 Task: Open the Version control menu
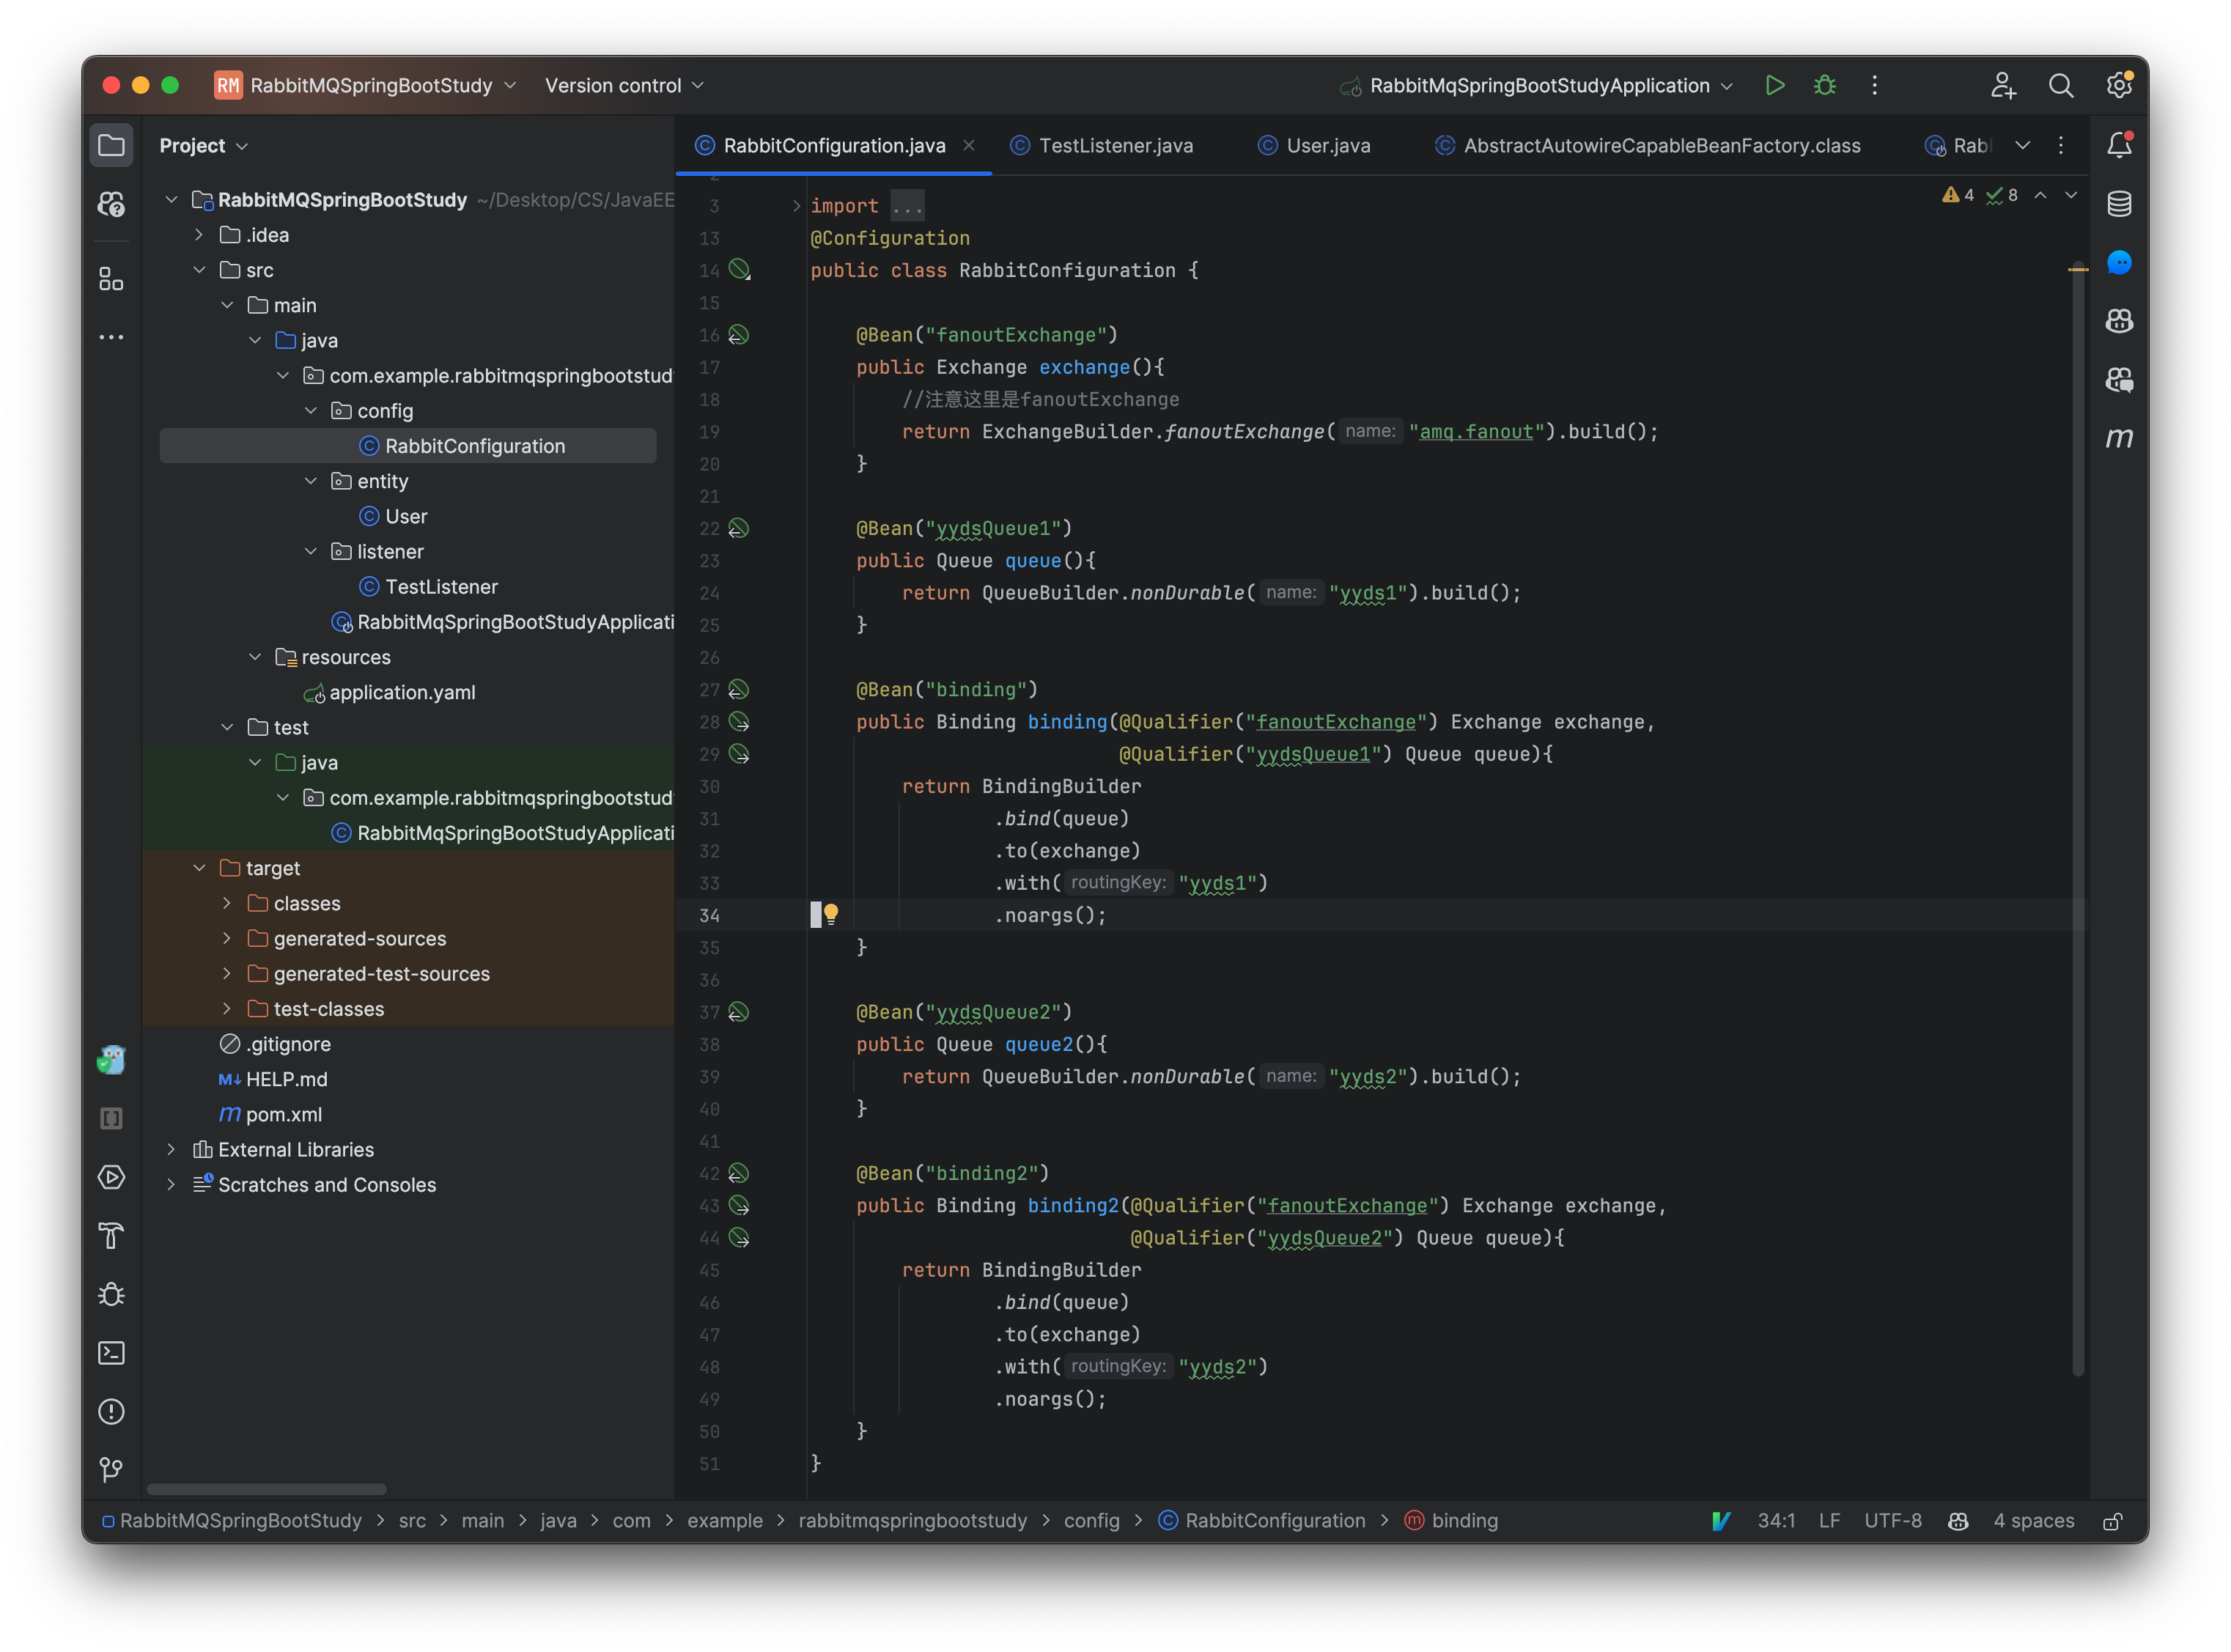(x=624, y=86)
